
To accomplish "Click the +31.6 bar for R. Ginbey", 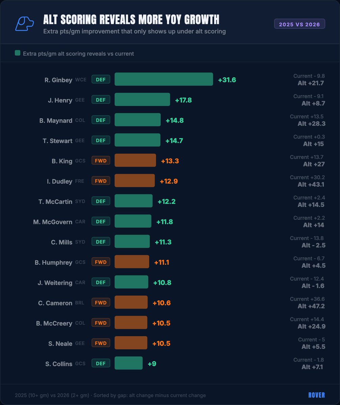I will pos(163,79).
